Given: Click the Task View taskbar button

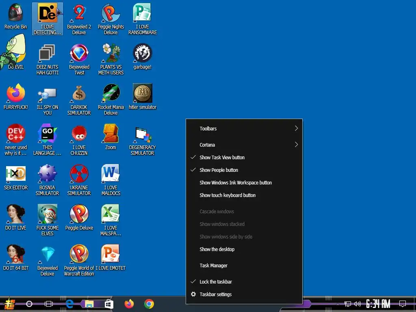Looking at the screenshot, I should click(x=49, y=304).
